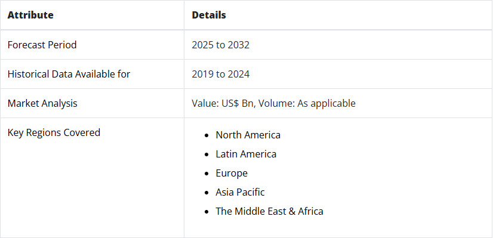
Task: Click the bullet beside Latin America
Action: 207,154
